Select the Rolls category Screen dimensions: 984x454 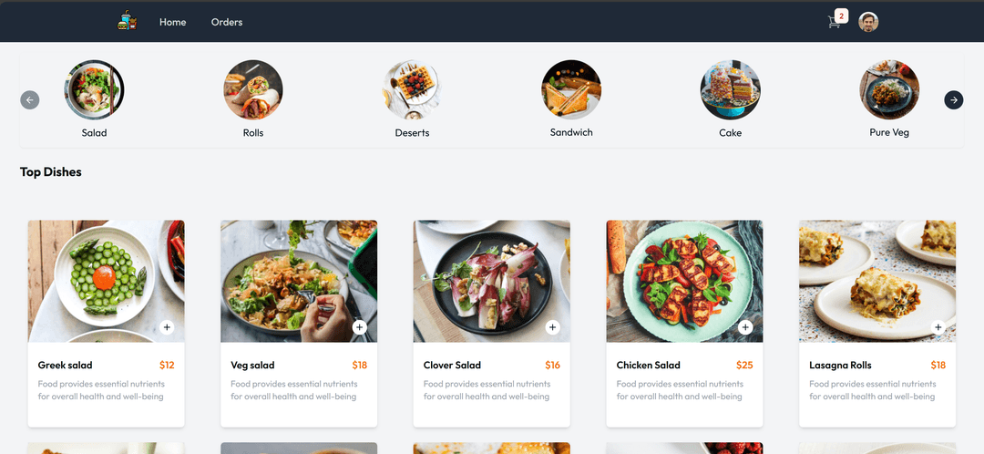pyautogui.click(x=253, y=98)
